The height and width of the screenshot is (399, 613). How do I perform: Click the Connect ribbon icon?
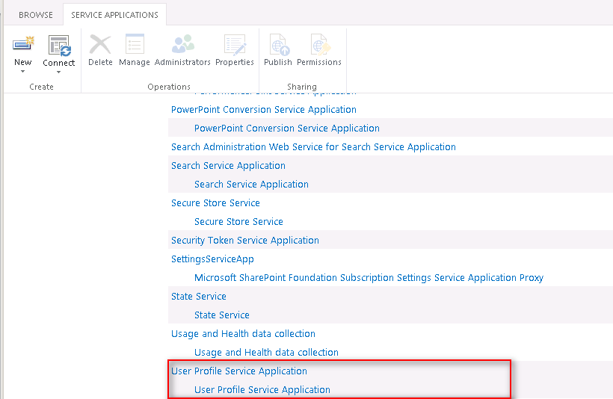[x=58, y=44]
